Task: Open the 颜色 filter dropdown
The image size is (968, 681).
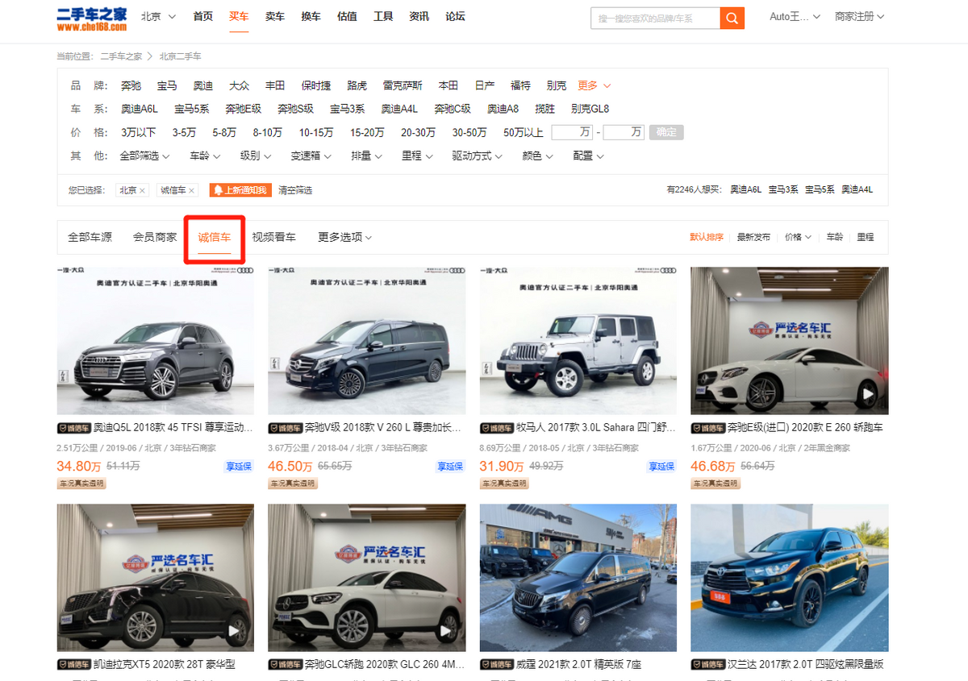Action: coord(538,156)
